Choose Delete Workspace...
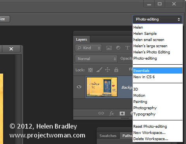 click(158, 139)
